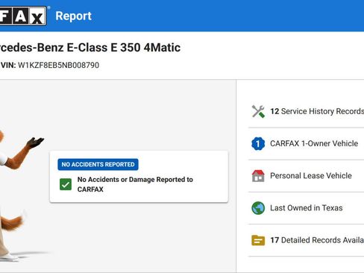Click the wrench service history icon
This screenshot has width=364, height=273.
[258, 111]
